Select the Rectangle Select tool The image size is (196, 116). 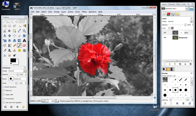(x=5, y=26)
